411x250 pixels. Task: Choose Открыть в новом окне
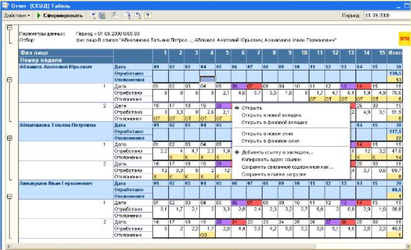click(266, 134)
